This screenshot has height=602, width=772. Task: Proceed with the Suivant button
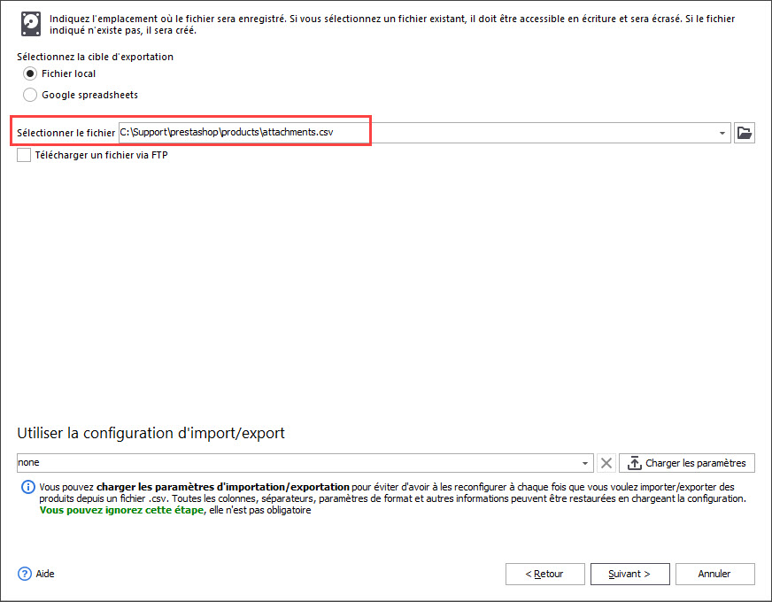[x=629, y=574]
